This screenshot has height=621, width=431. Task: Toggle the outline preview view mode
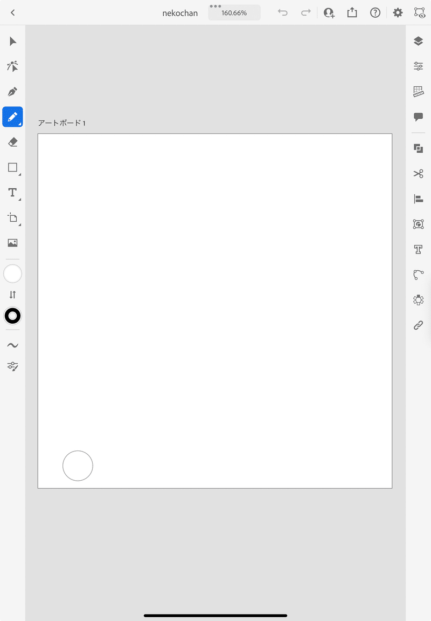(x=420, y=12)
